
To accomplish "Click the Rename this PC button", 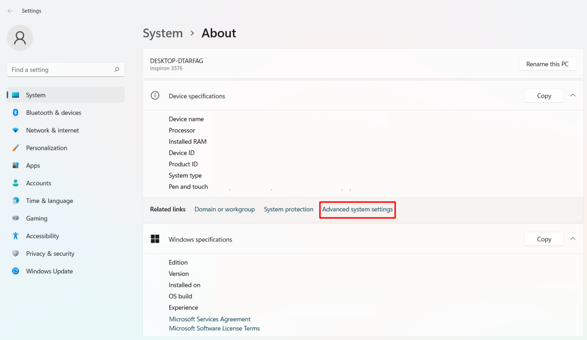I will [547, 64].
